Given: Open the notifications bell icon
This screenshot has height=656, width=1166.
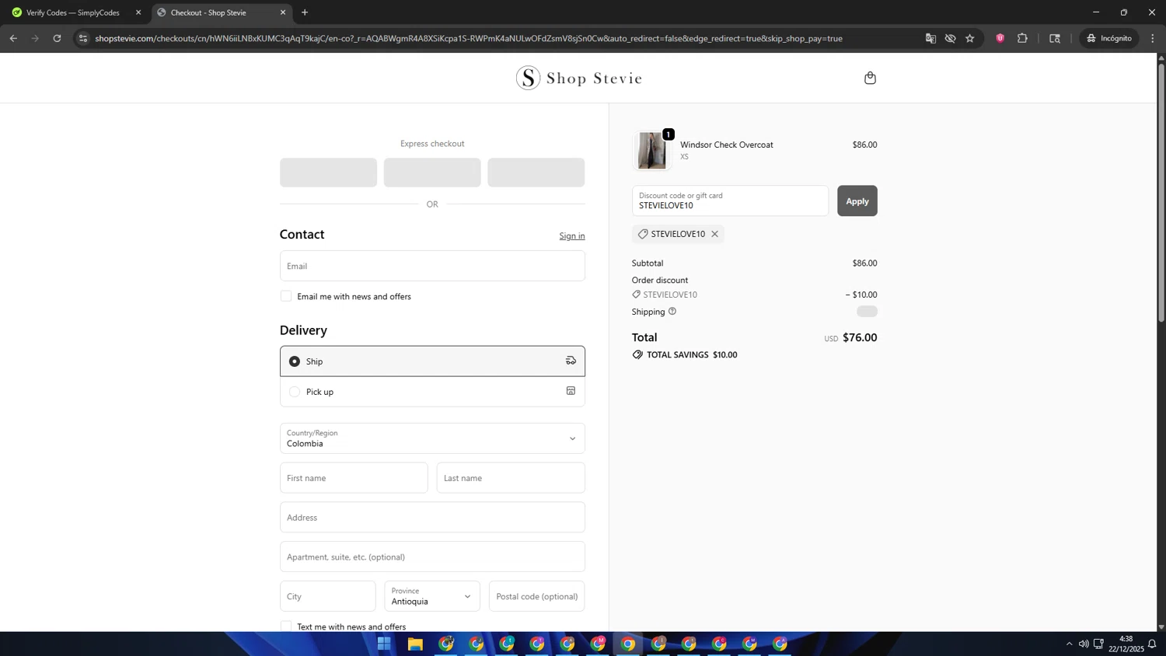Looking at the screenshot, I should [x=1152, y=644].
